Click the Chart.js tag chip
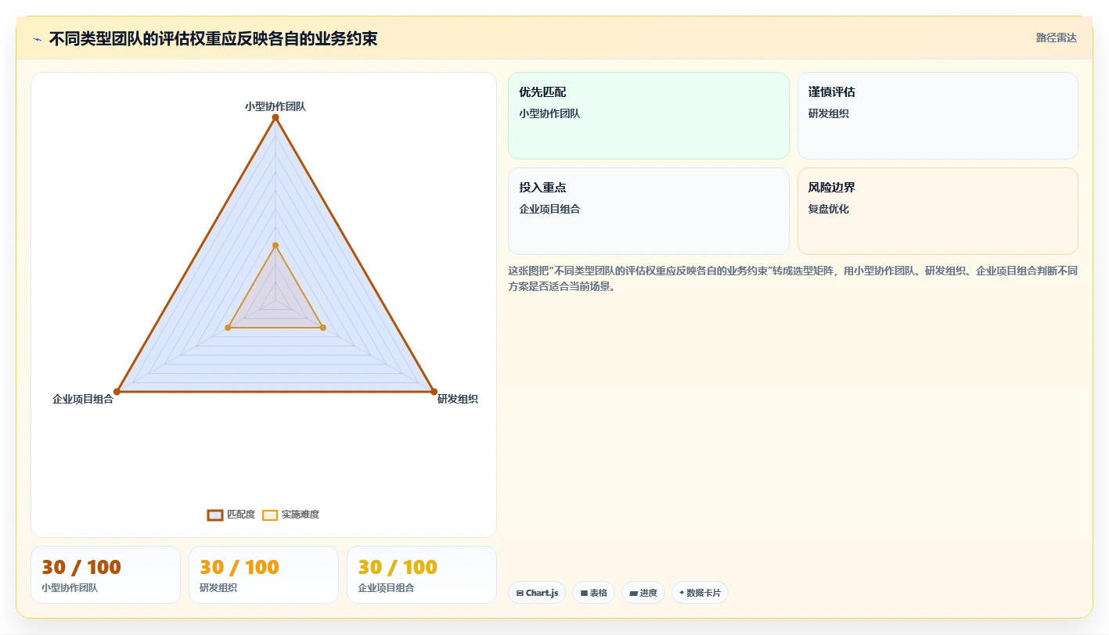1109x635 pixels. click(537, 593)
